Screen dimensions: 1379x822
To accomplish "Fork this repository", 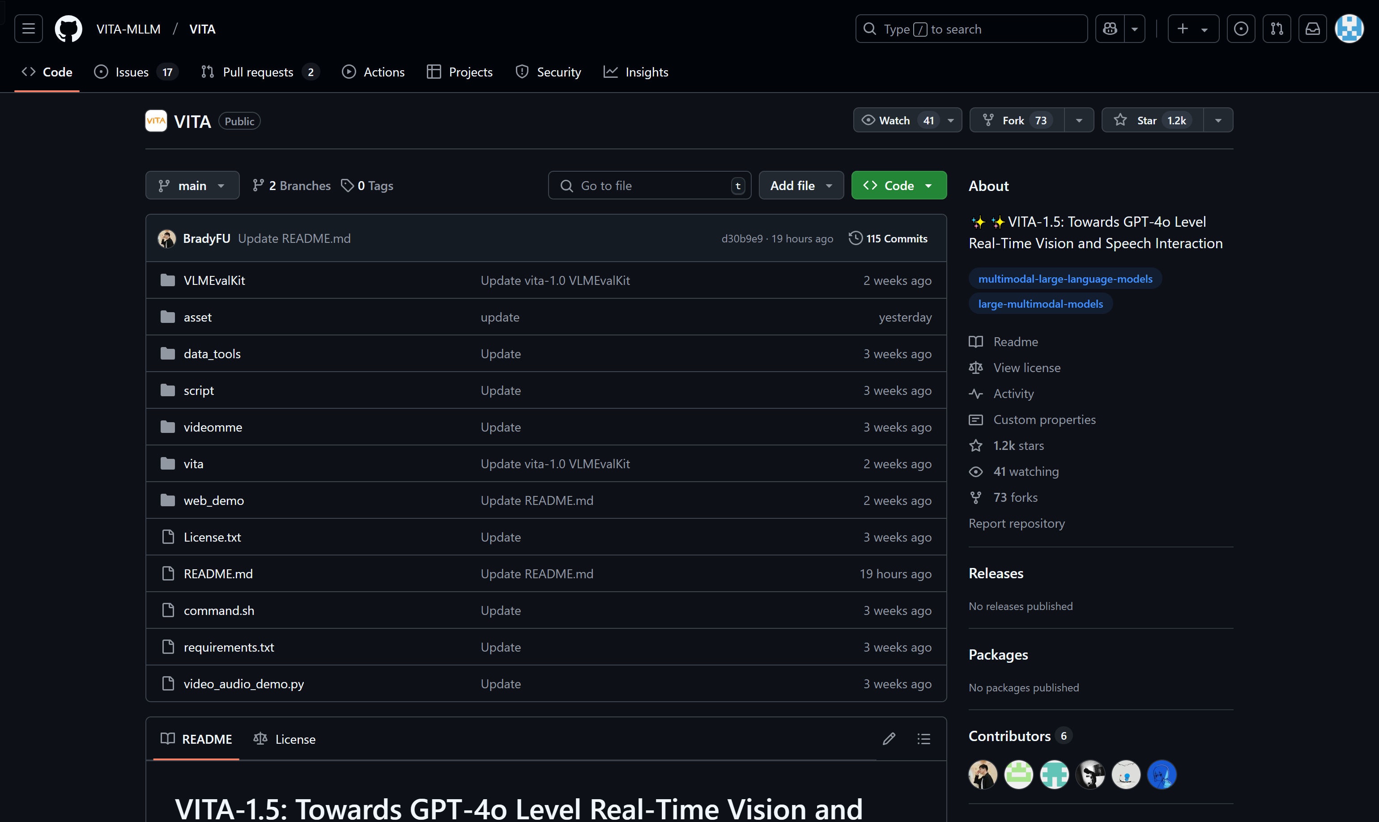I will click(x=1017, y=120).
